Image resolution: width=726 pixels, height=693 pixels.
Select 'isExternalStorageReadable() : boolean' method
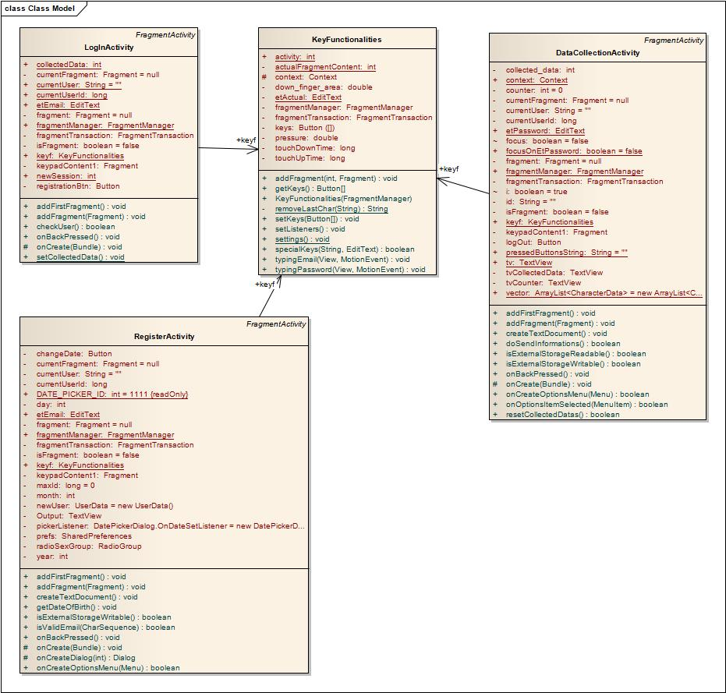(x=576, y=355)
